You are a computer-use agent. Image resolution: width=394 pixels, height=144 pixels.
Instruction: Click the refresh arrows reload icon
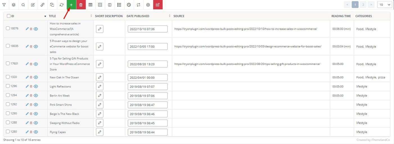pos(62,5)
